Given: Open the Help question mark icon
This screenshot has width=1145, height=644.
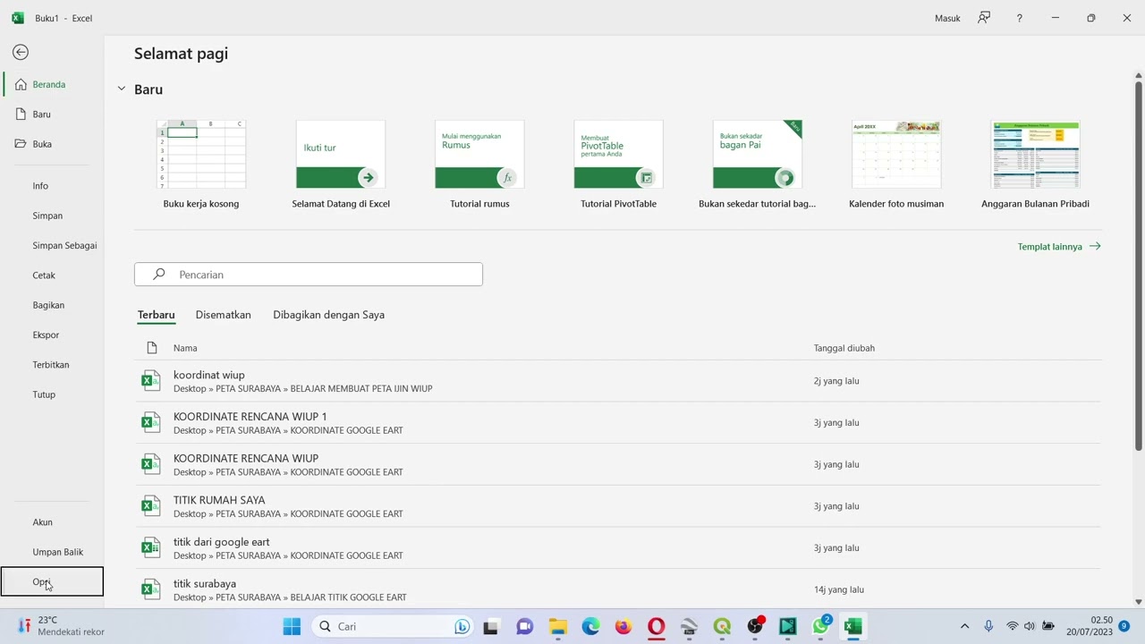Looking at the screenshot, I should tap(1019, 18).
